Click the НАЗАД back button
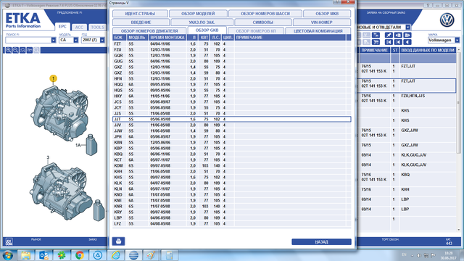The image size is (464, 261). click(x=321, y=241)
